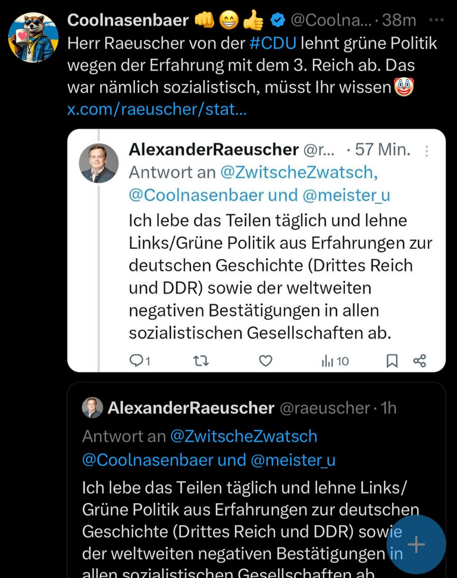Click @ZwitscheZwatsch mention in white card
Screen dimensions: 457x578
(x=299, y=172)
